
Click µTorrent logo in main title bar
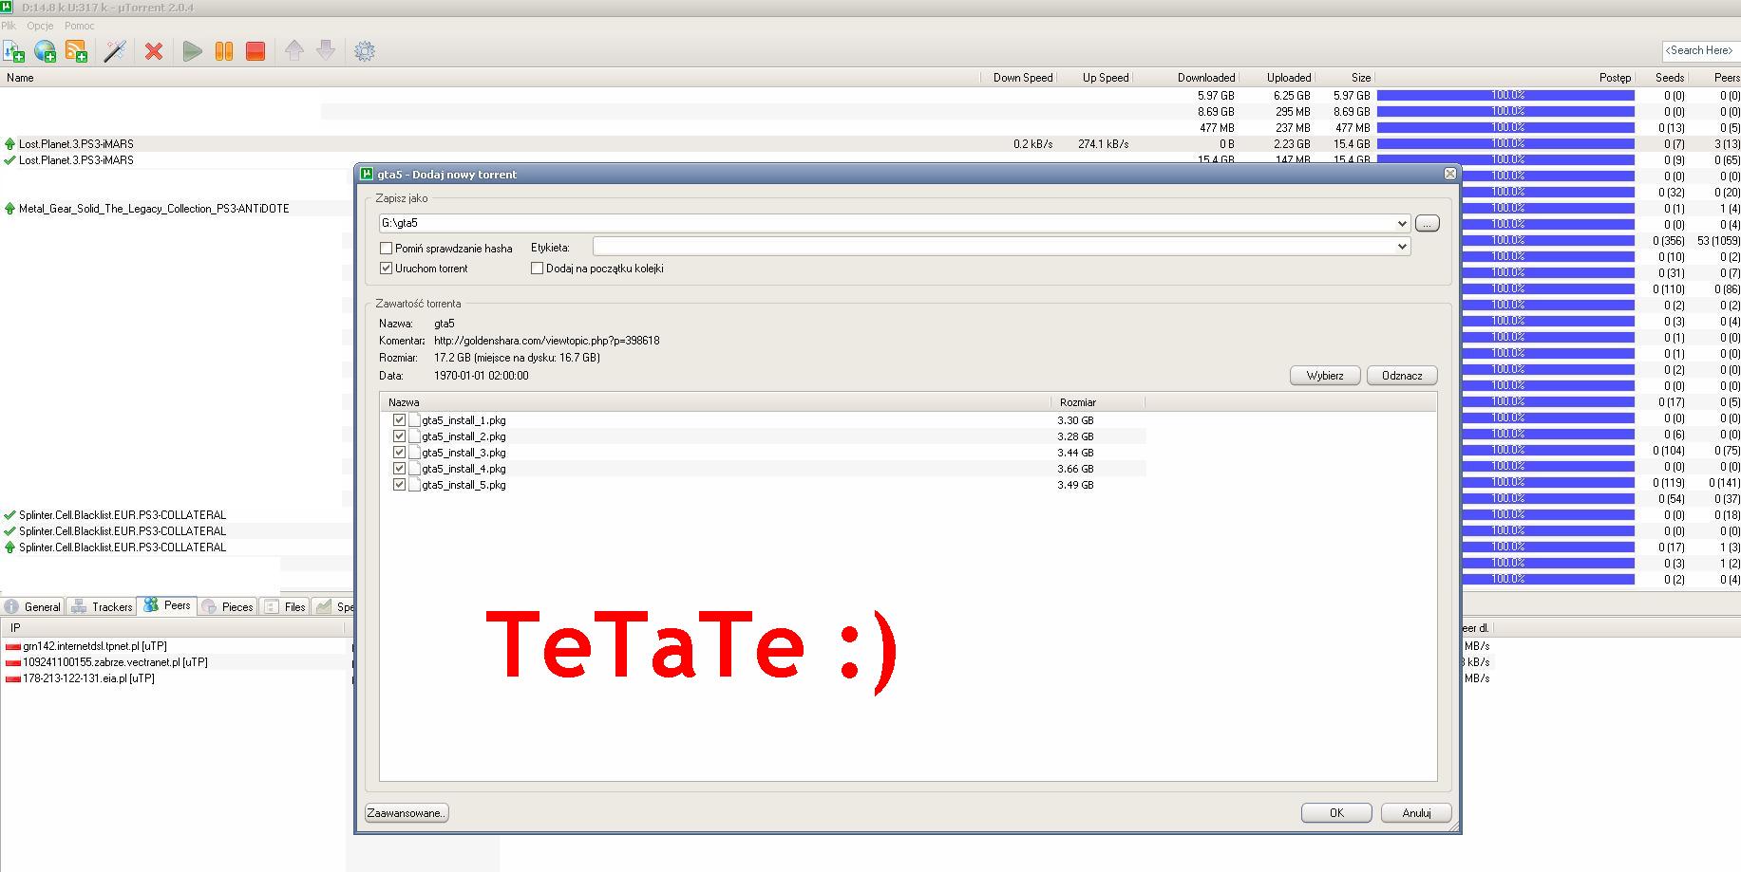[9, 8]
